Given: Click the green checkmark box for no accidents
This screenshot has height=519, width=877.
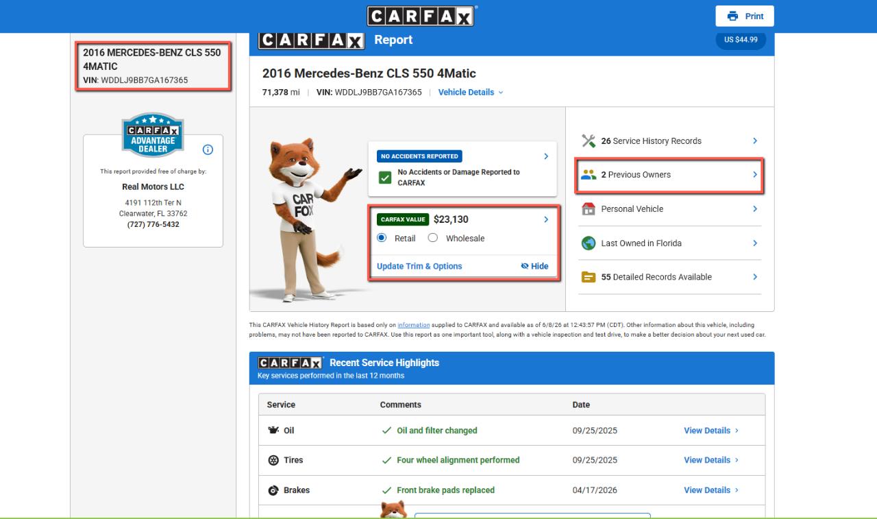Looking at the screenshot, I should (x=386, y=178).
